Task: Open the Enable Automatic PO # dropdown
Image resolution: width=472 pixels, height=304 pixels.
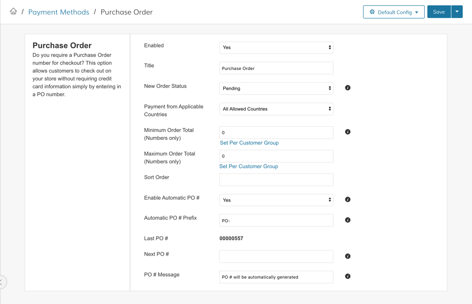Action: pyautogui.click(x=276, y=200)
